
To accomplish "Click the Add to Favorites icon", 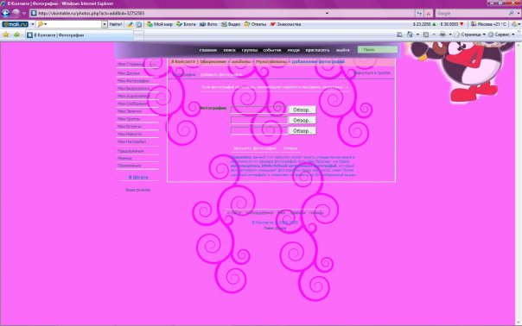I will [16, 34].
